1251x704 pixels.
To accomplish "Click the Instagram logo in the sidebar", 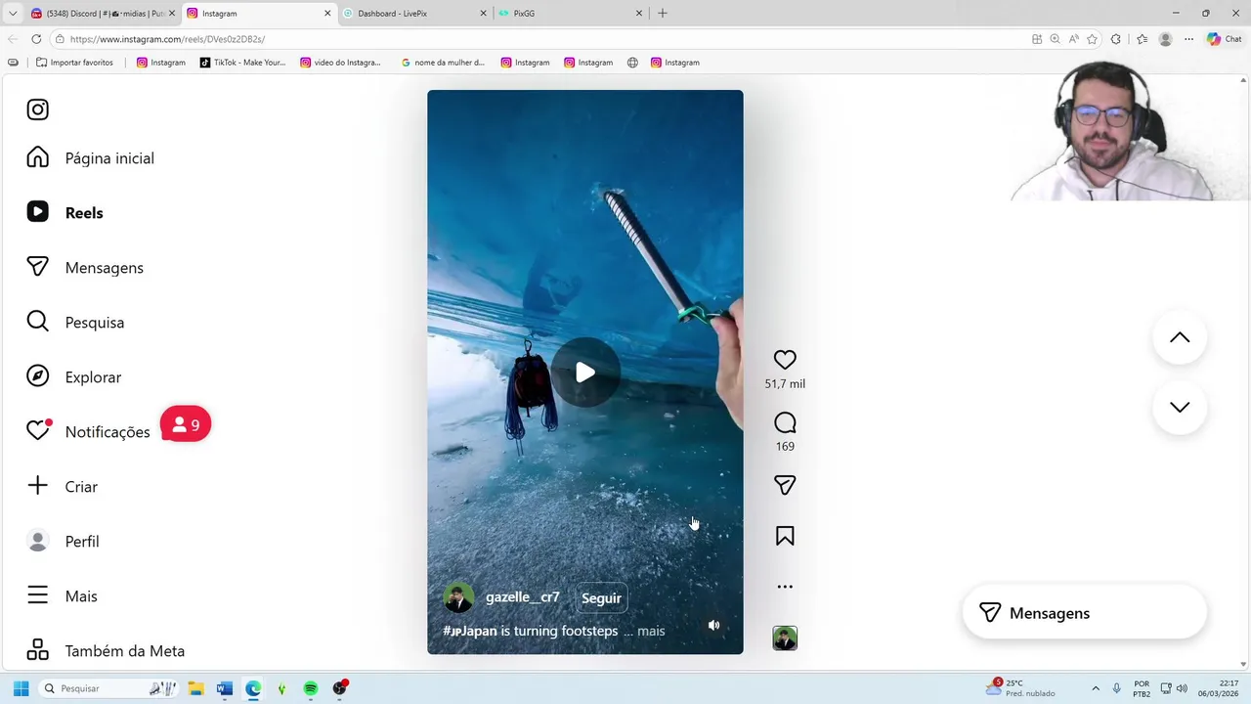I will click(37, 110).
